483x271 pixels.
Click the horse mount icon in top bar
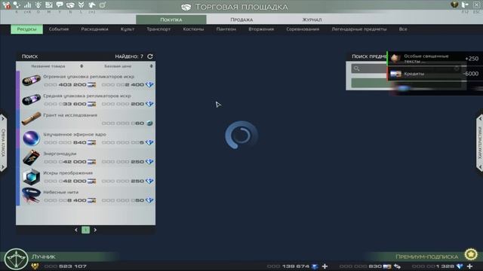[92, 5]
